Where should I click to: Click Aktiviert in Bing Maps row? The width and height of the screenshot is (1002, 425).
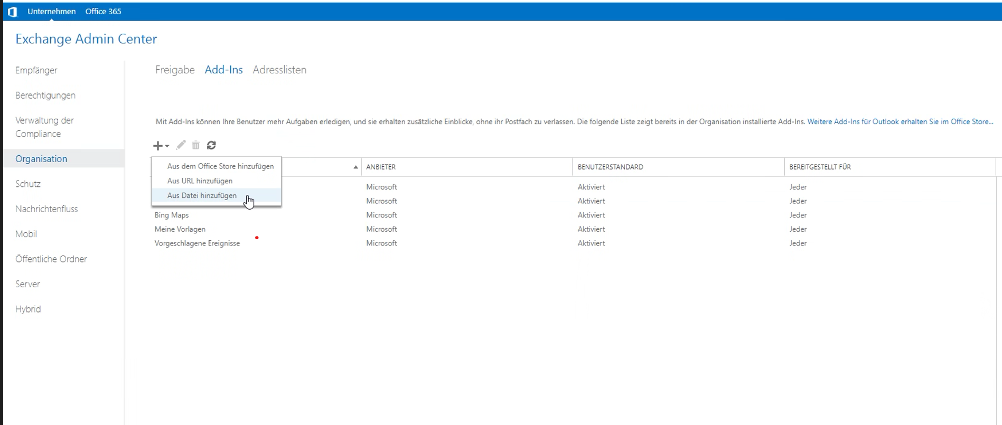tap(591, 215)
